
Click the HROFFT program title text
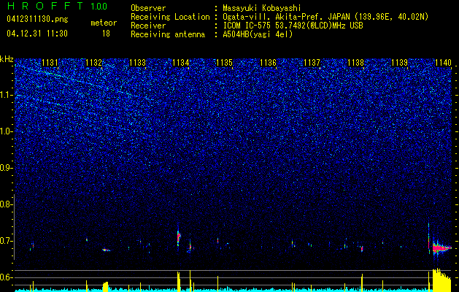45,6
